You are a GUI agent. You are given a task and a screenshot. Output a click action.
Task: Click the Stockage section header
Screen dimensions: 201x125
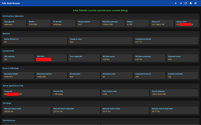7,103
